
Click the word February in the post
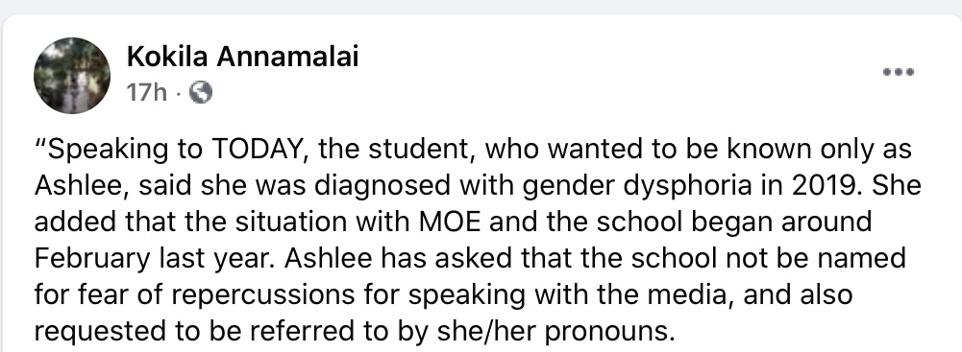click(x=91, y=258)
